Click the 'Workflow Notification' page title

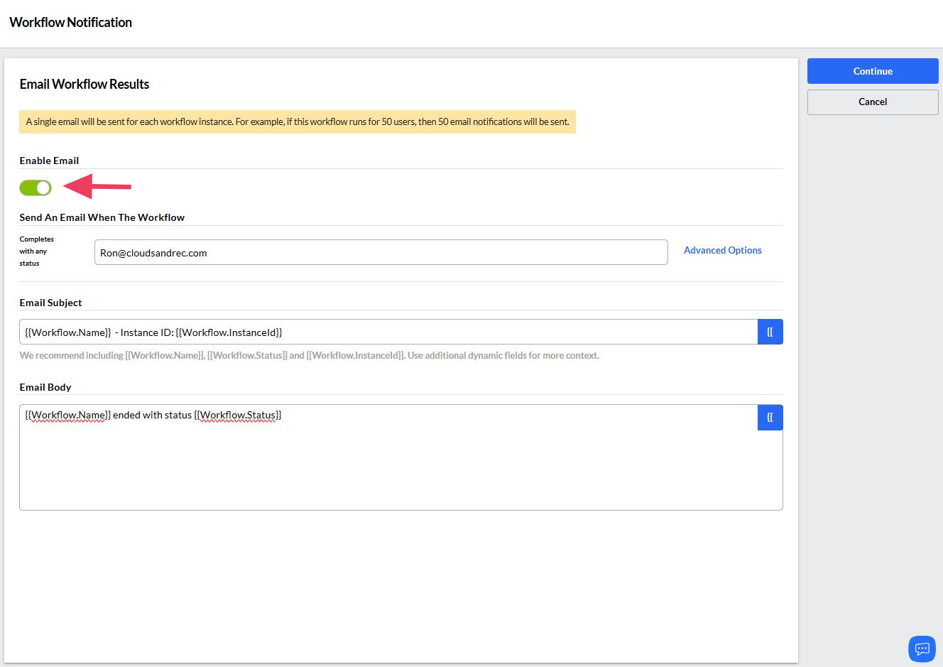(70, 22)
